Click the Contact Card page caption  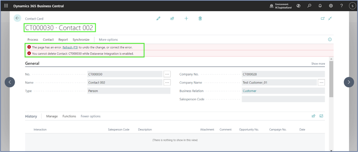coord(34,19)
